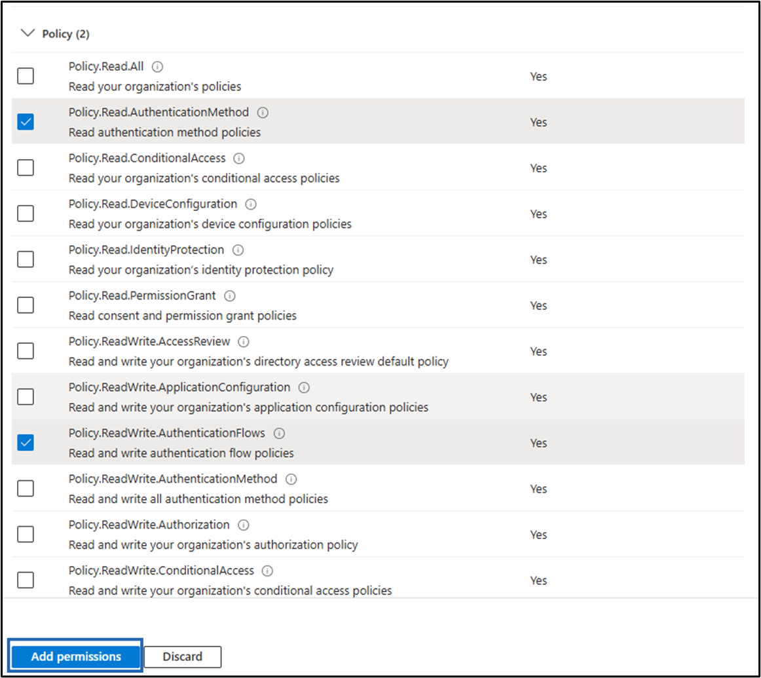Check the Policy.Read.ConditionalAccess checkbox
Image resolution: width=761 pixels, height=678 pixels.
[x=26, y=168]
